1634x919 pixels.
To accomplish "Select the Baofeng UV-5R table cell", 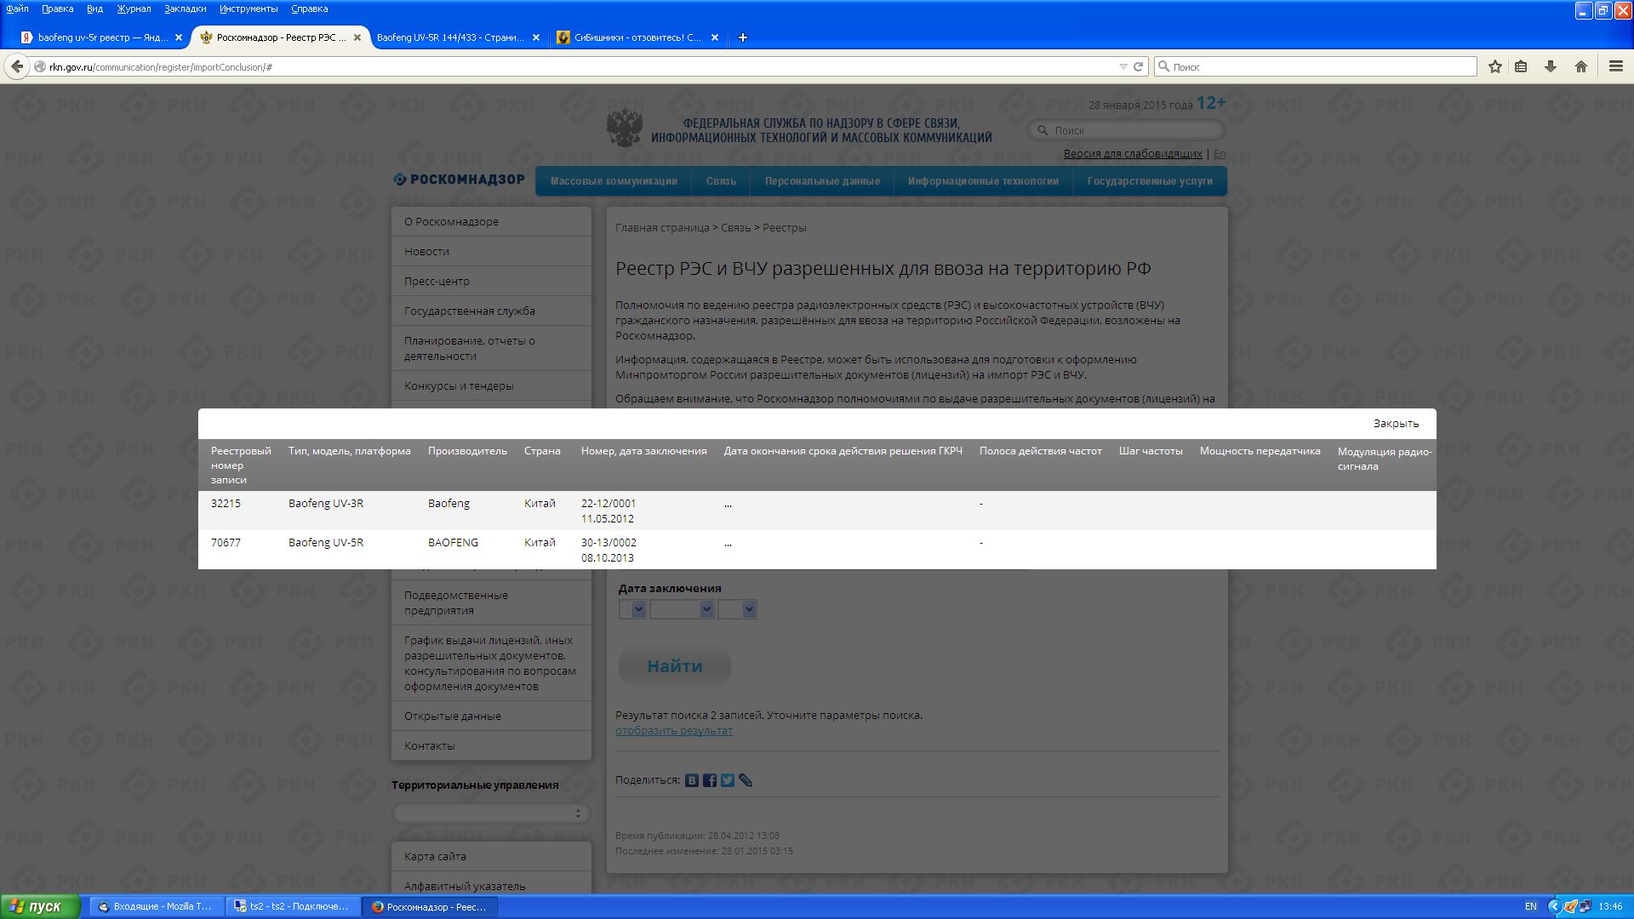I will pyautogui.click(x=326, y=542).
